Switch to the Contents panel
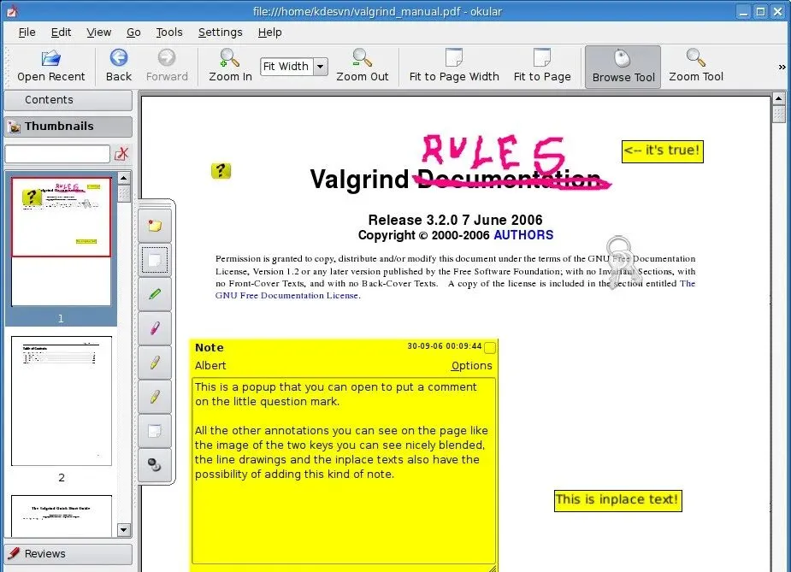791x572 pixels. pos(68,100)
